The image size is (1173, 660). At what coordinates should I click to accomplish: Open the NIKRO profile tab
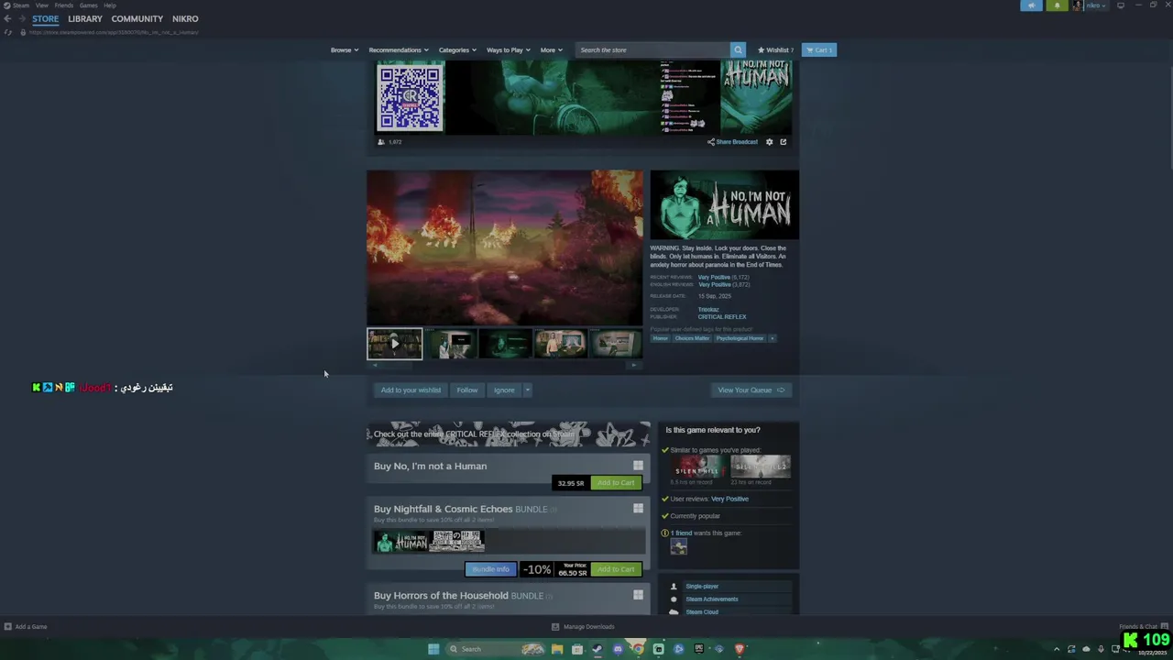pos(185,18)
